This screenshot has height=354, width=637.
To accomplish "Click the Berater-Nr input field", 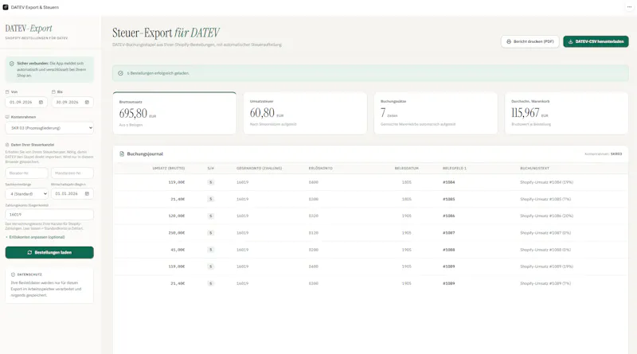I will click(27, 173).
